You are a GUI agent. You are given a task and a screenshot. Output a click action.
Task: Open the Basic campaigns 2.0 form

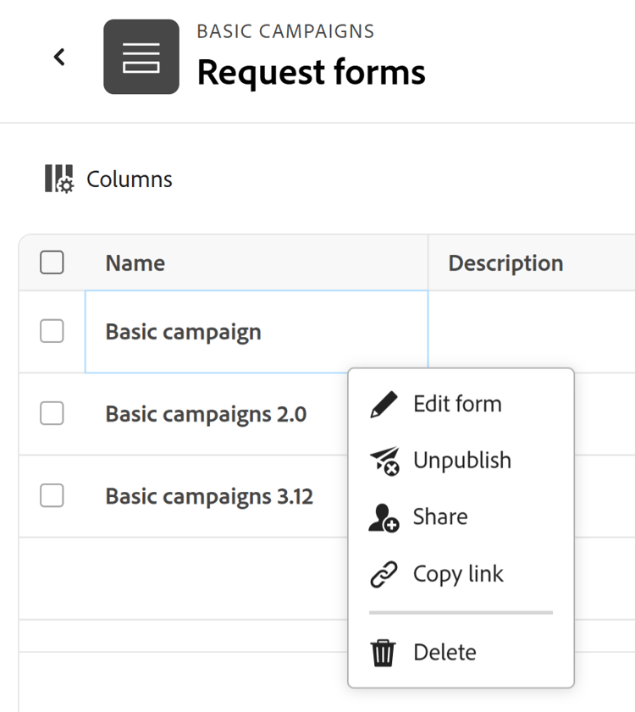coord(206,414)
